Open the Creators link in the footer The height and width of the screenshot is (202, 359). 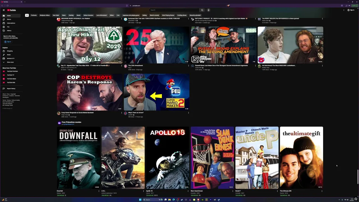tap(11, 96)
